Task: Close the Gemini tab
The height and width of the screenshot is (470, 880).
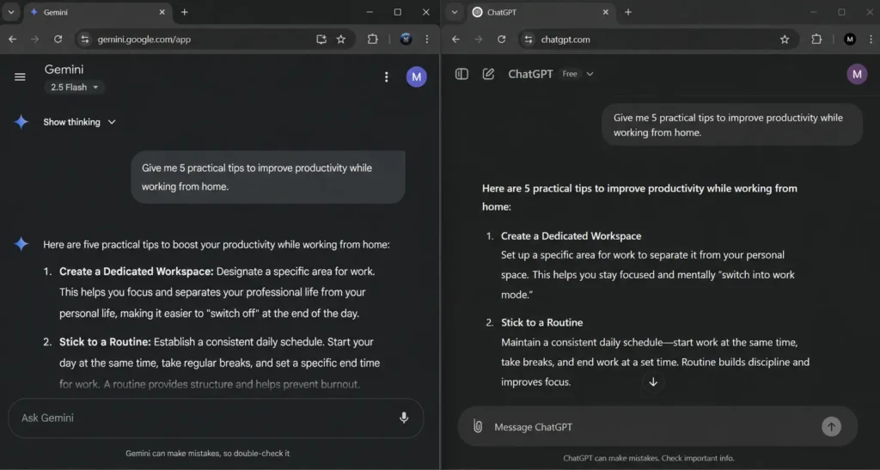Action: point(162,12)
